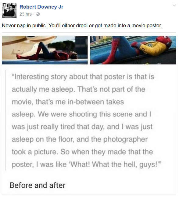The image size is (179, 202).
Task: Click the quote line 'took a picture. So when they made'
Action: [82, 152]
